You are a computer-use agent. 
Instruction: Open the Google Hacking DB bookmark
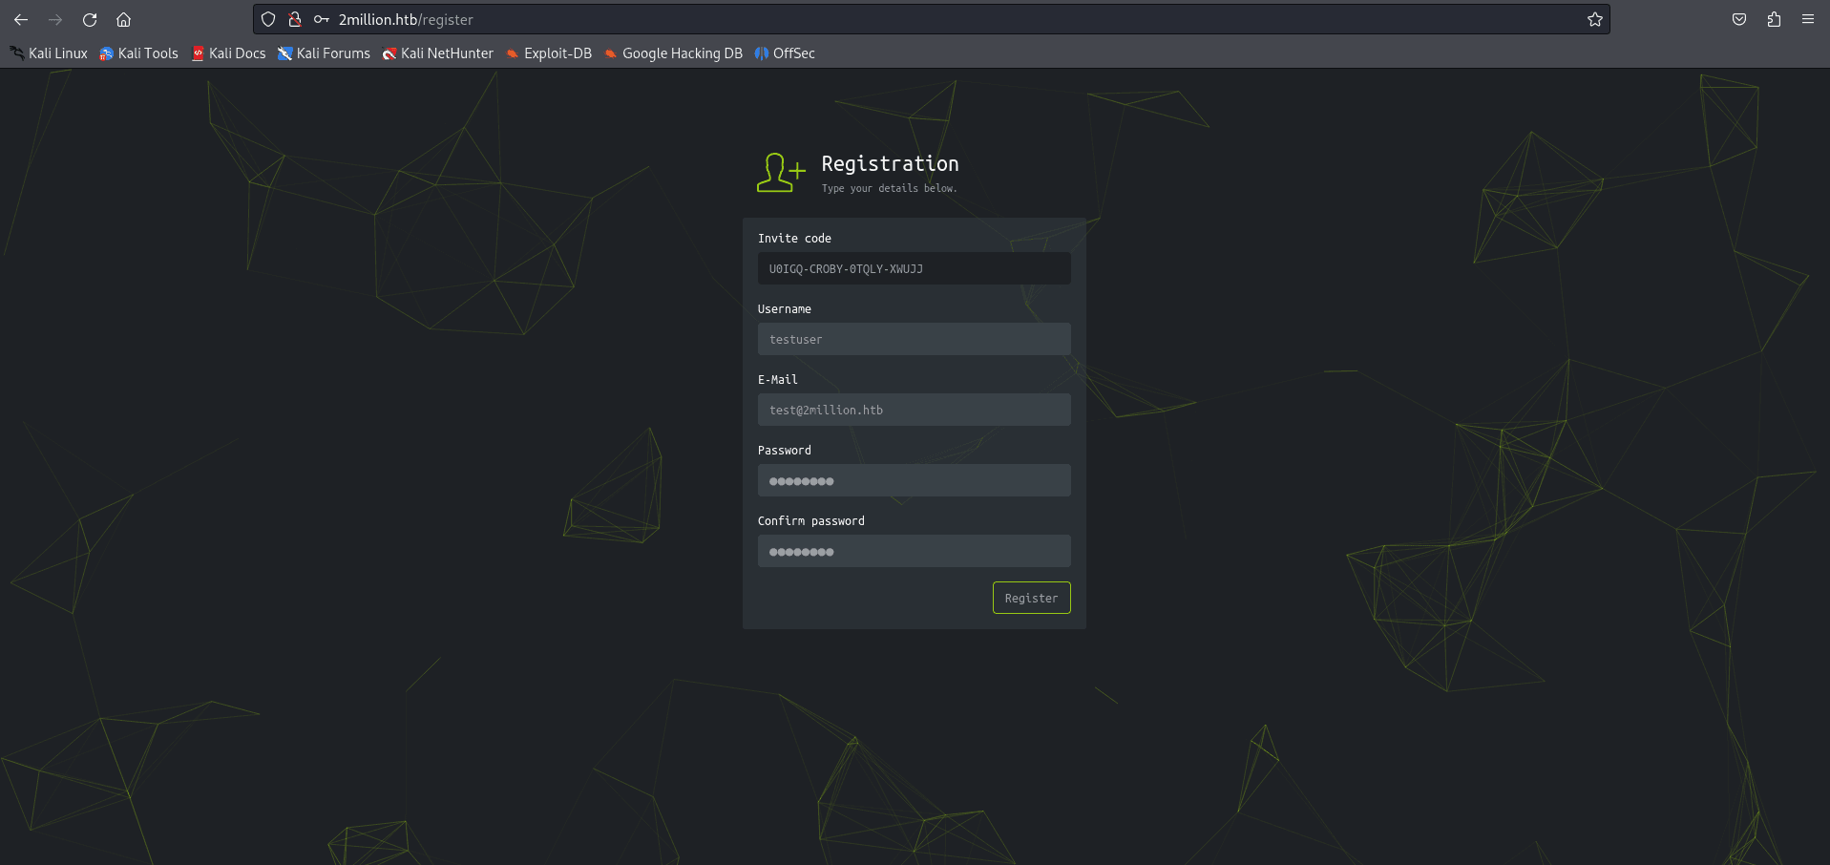click(673, 53)
